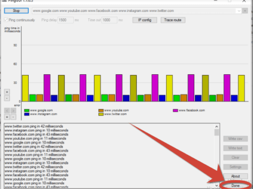Click the 30 label on the y-axis
This screenshot has height=189, width=253.
15,83
